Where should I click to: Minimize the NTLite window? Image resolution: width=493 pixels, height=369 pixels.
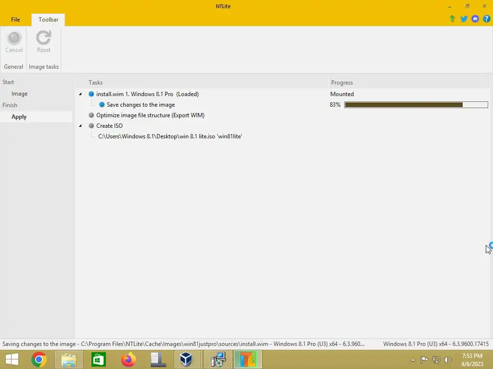pyautogui.click(x=450, y=6)
